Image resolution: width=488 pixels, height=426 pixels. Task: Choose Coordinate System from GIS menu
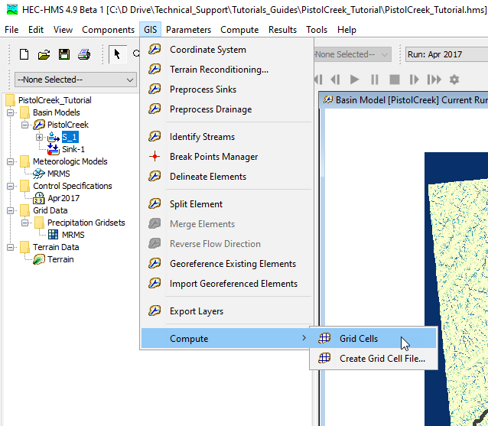coord(227,50)
